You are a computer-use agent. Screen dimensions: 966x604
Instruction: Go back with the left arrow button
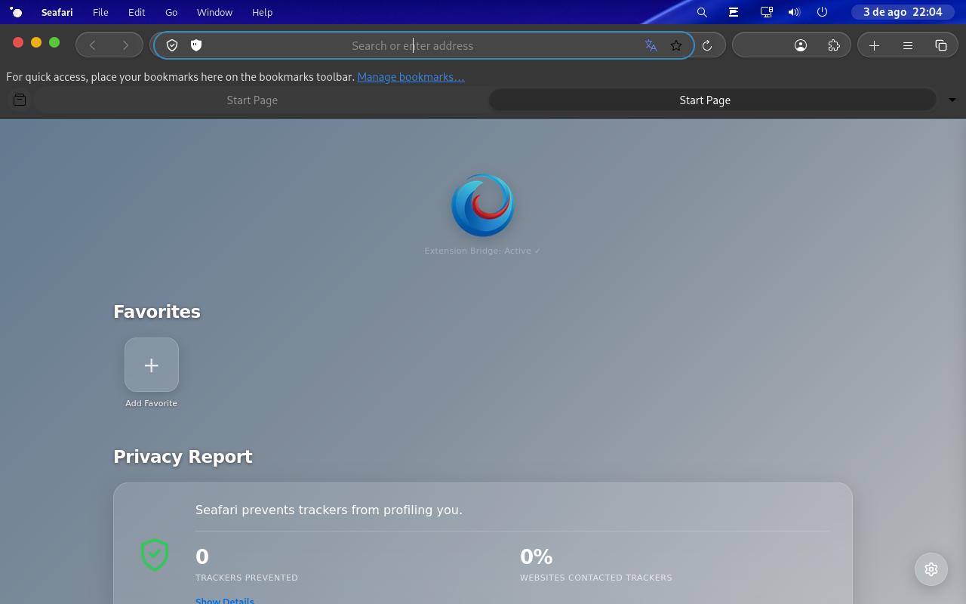pyautogui.click(x=93, y=45)
